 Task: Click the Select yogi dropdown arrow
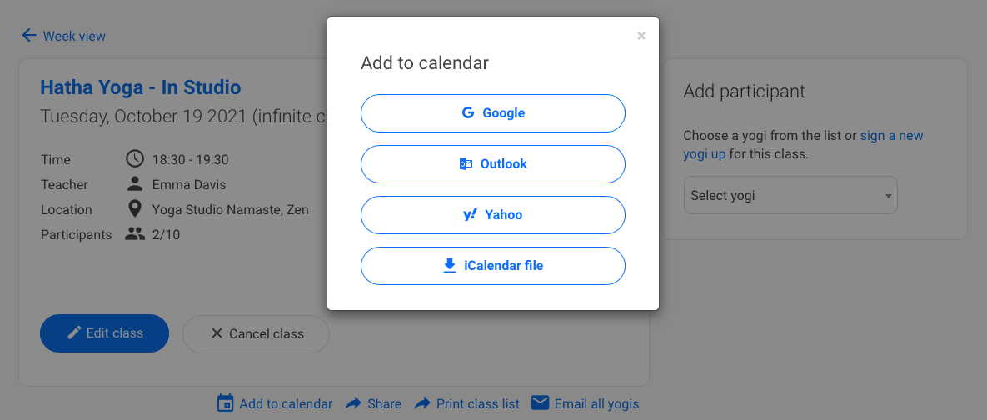pyautogui.click(x=888, y=196)
